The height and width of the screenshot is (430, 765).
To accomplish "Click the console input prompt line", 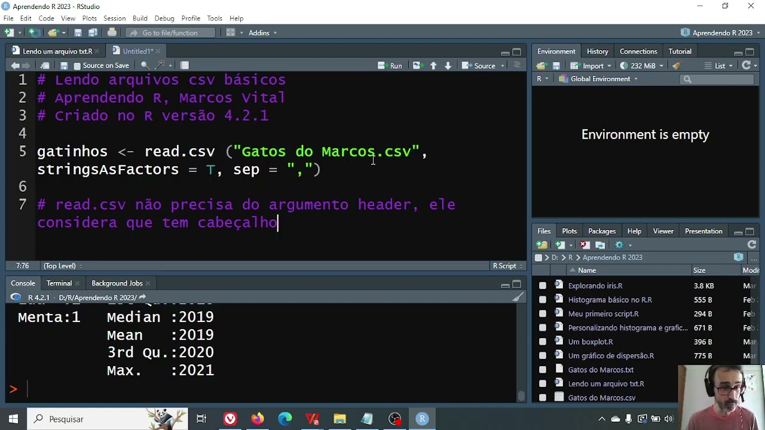I will tap(263, 389).
